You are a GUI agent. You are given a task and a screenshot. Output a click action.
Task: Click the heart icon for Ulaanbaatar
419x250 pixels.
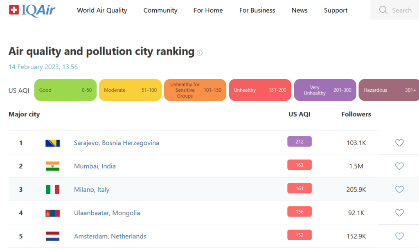tap(399, 213)
